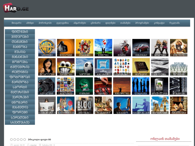Select ვიდეოები in the left sidebar

[20, 37]
